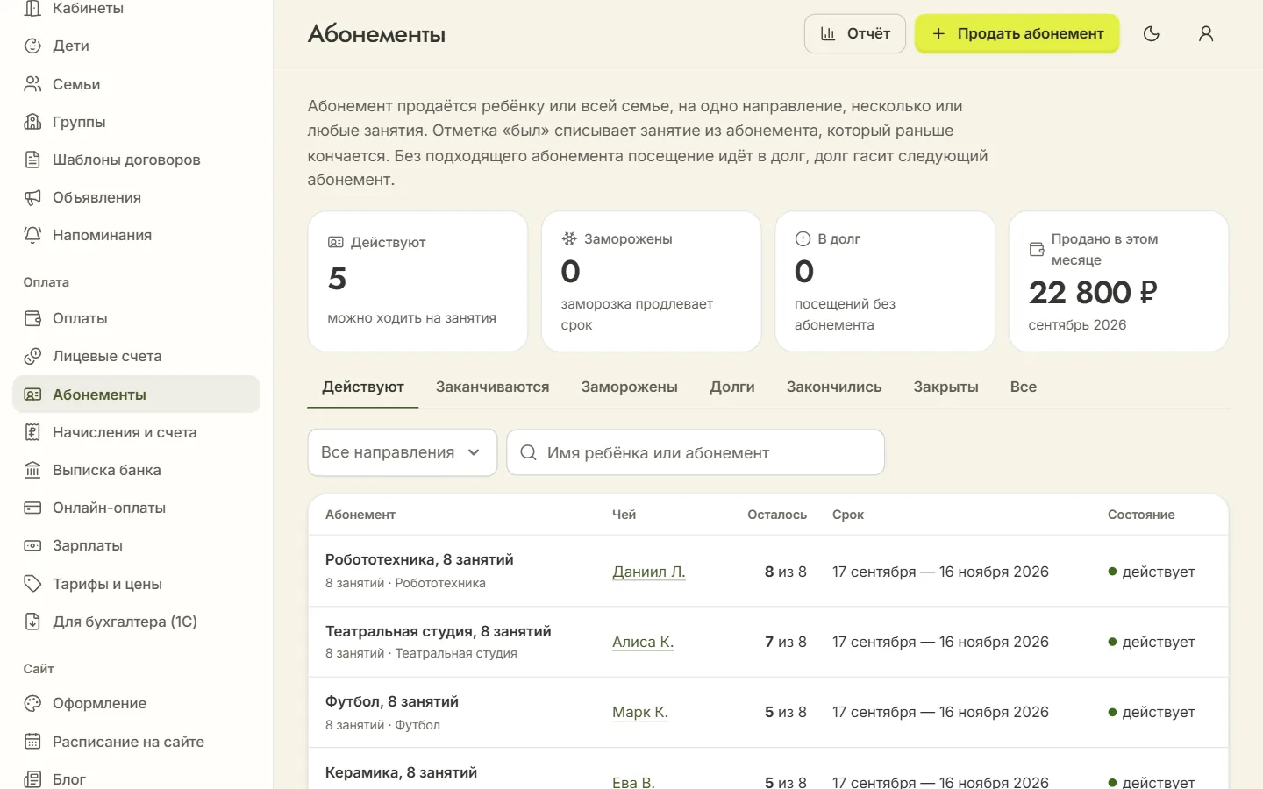The height and width of the screenshot is (789, 1263).
Task: Open Кабинеты in the sidebar
Action: coord(136,9)
